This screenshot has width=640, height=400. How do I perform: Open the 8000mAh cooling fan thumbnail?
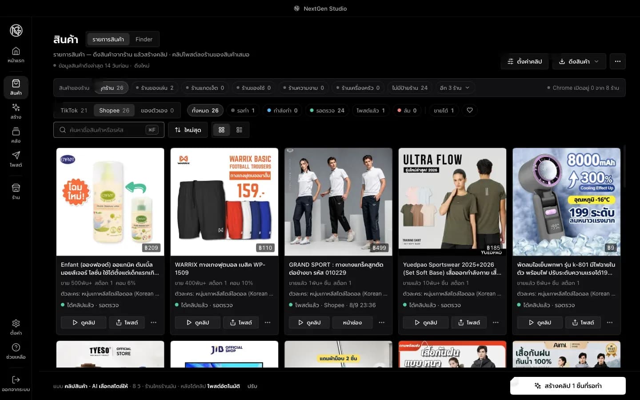tap(567, 202)
